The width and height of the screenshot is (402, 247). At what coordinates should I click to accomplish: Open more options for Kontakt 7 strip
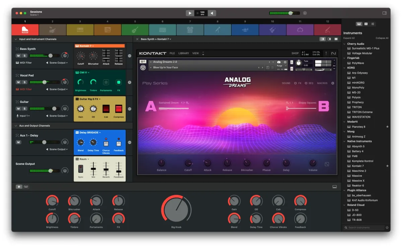[x=130, y=56]
